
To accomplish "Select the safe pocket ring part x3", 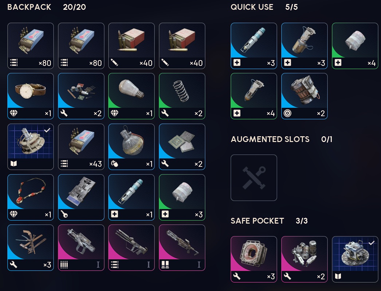I will [254, 259].
